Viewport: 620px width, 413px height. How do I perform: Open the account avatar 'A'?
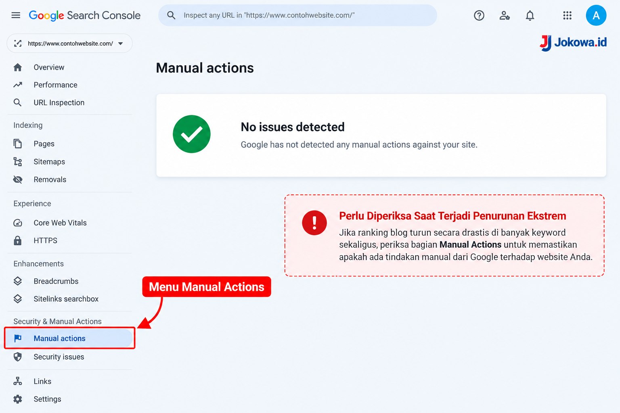pyautogui.click(x=596, y=15)
